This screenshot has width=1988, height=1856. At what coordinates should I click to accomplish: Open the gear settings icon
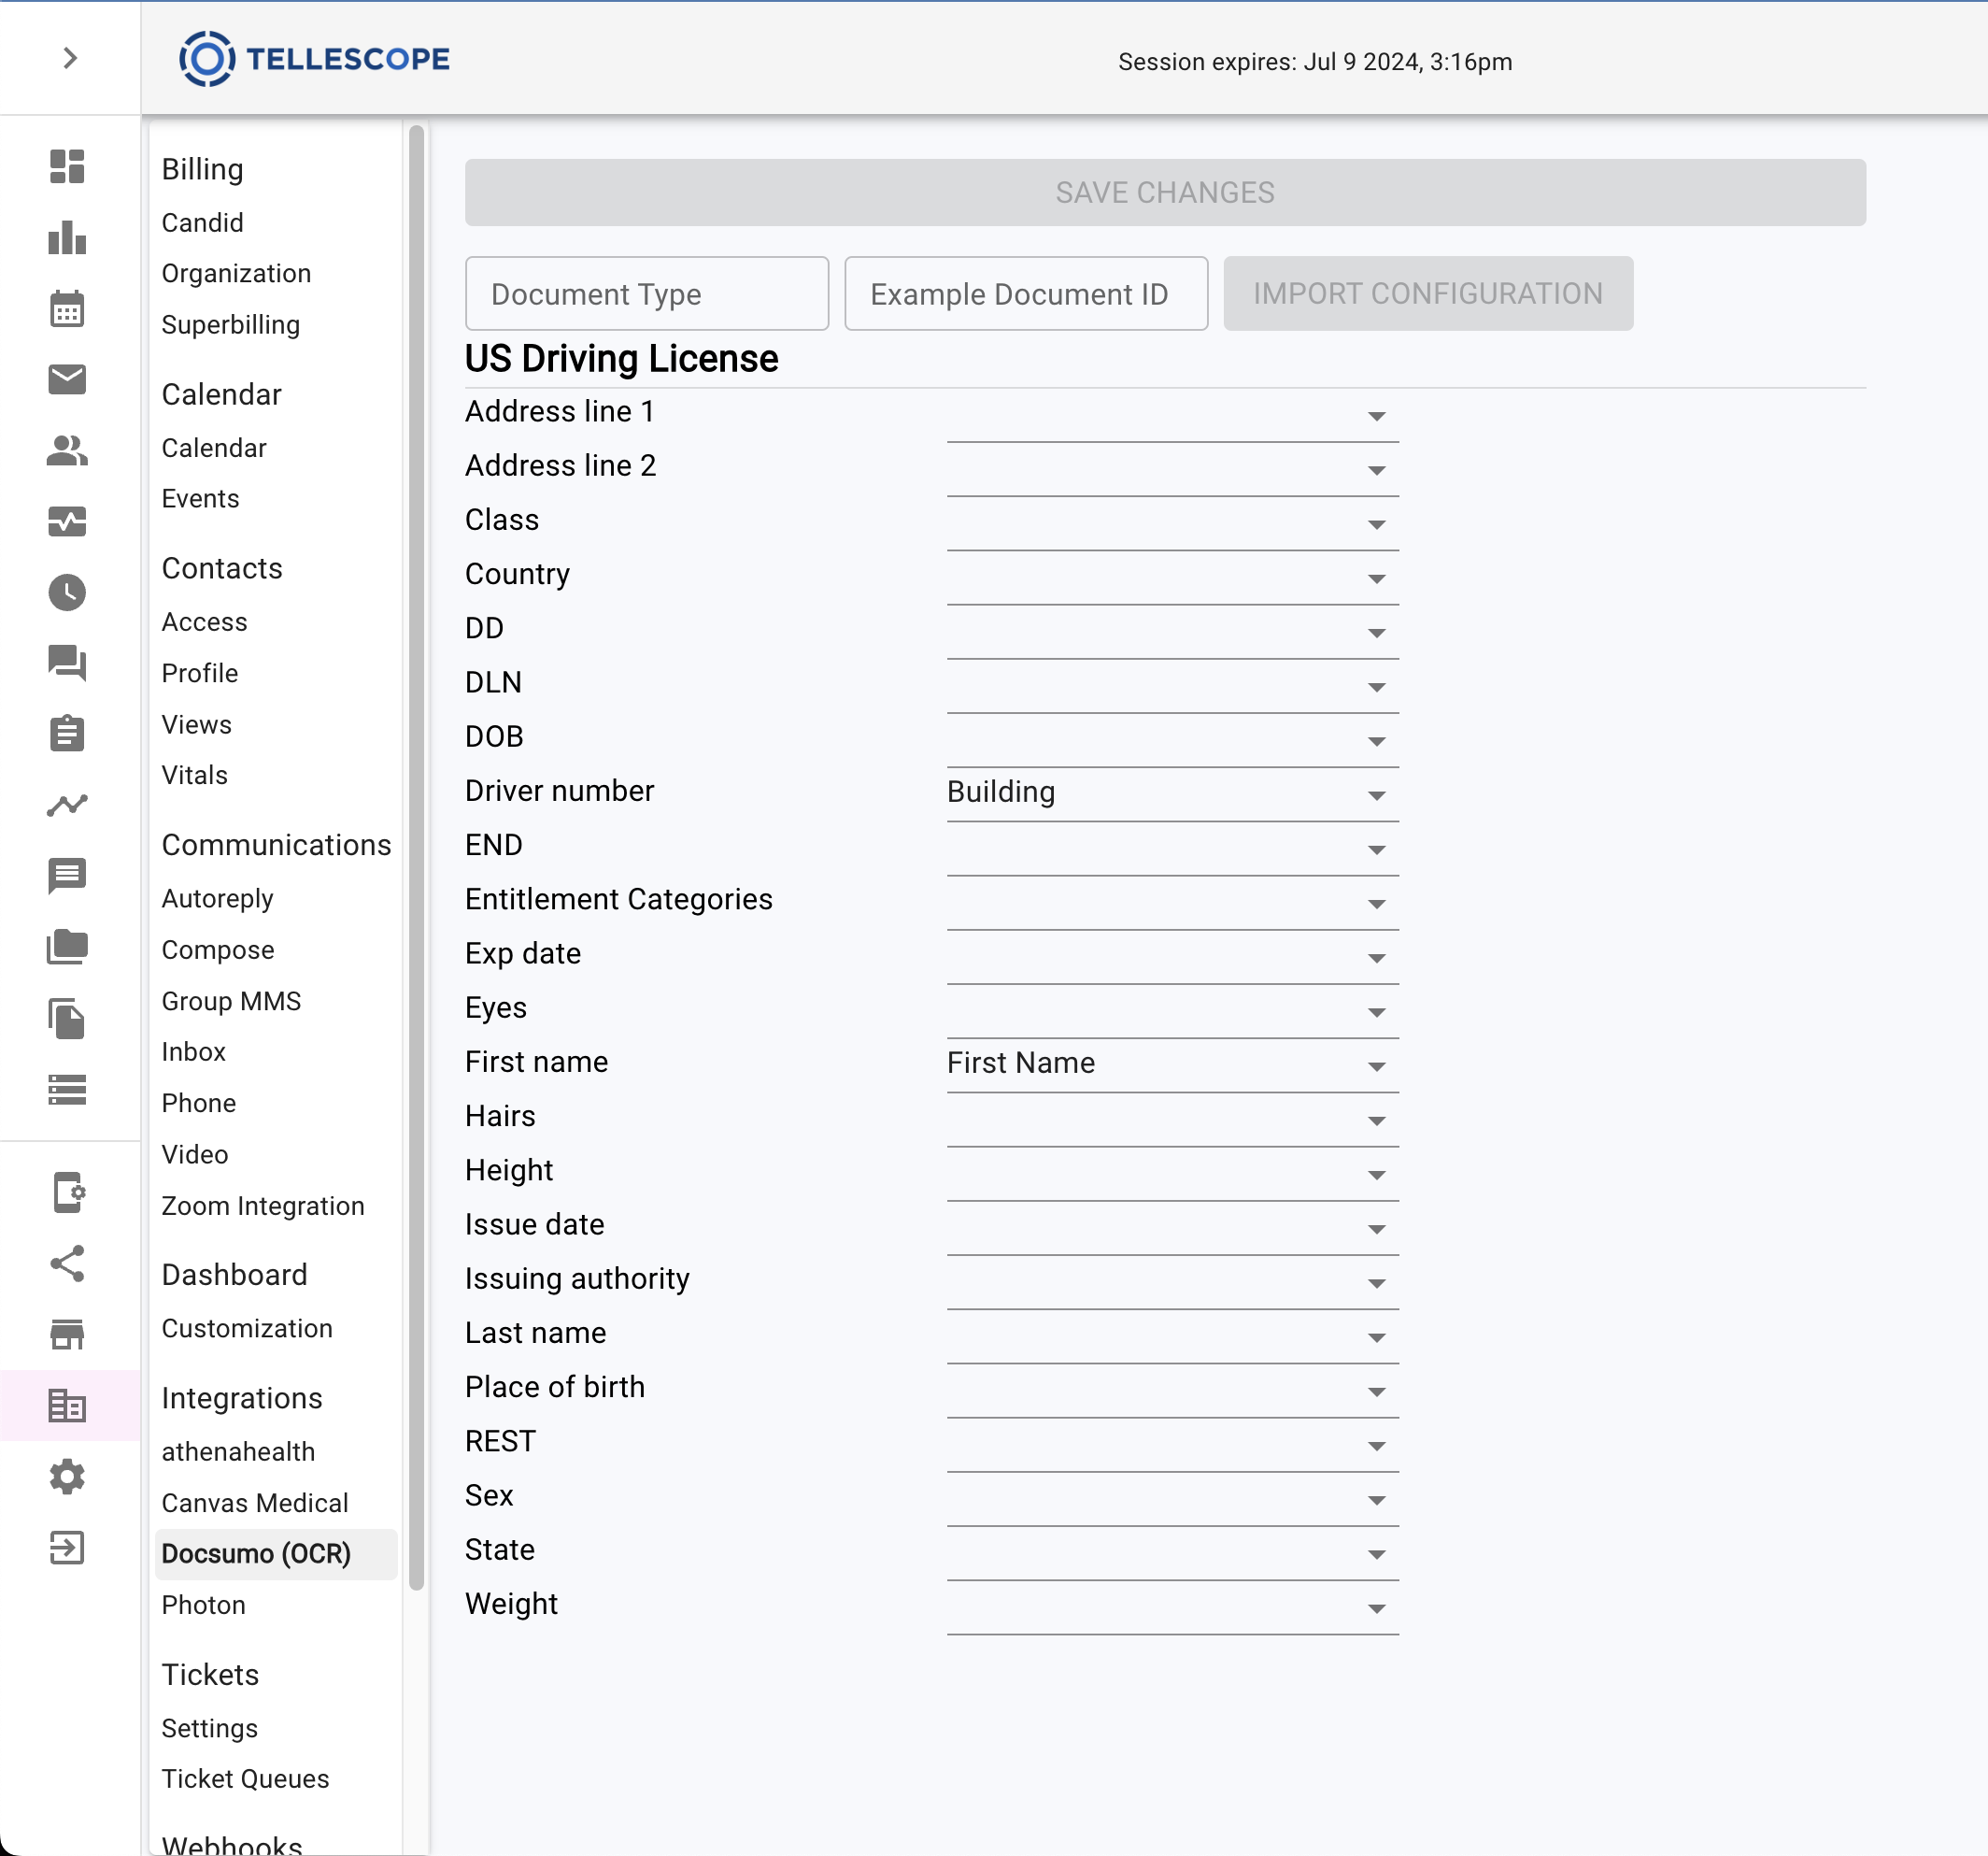point(67,1477)
